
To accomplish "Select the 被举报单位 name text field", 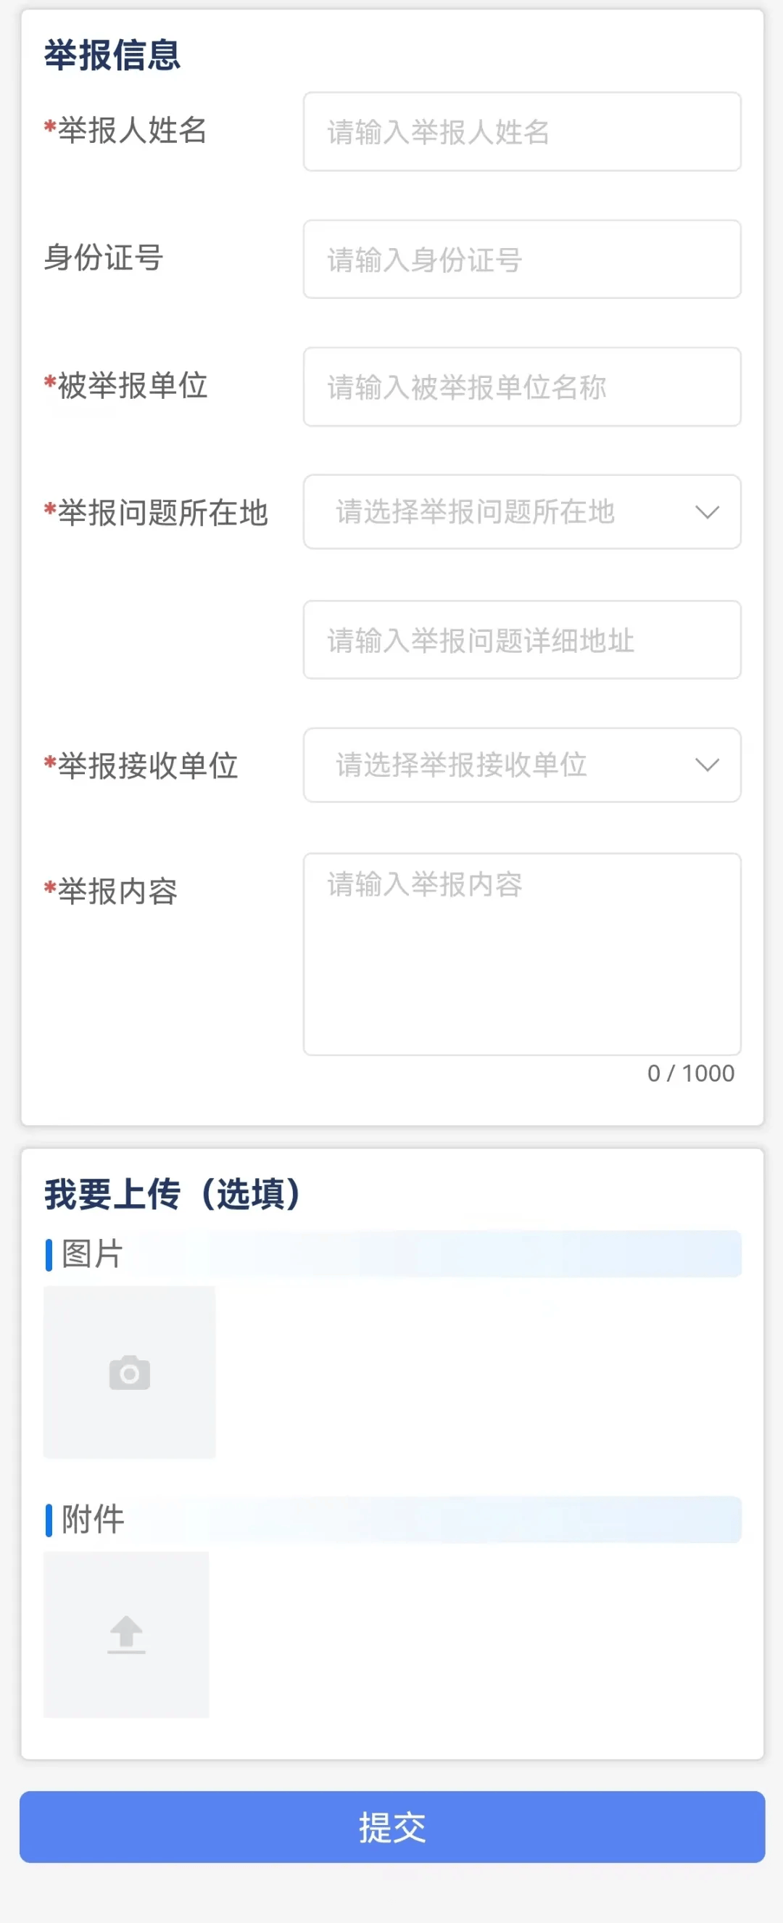I will 521,387.
